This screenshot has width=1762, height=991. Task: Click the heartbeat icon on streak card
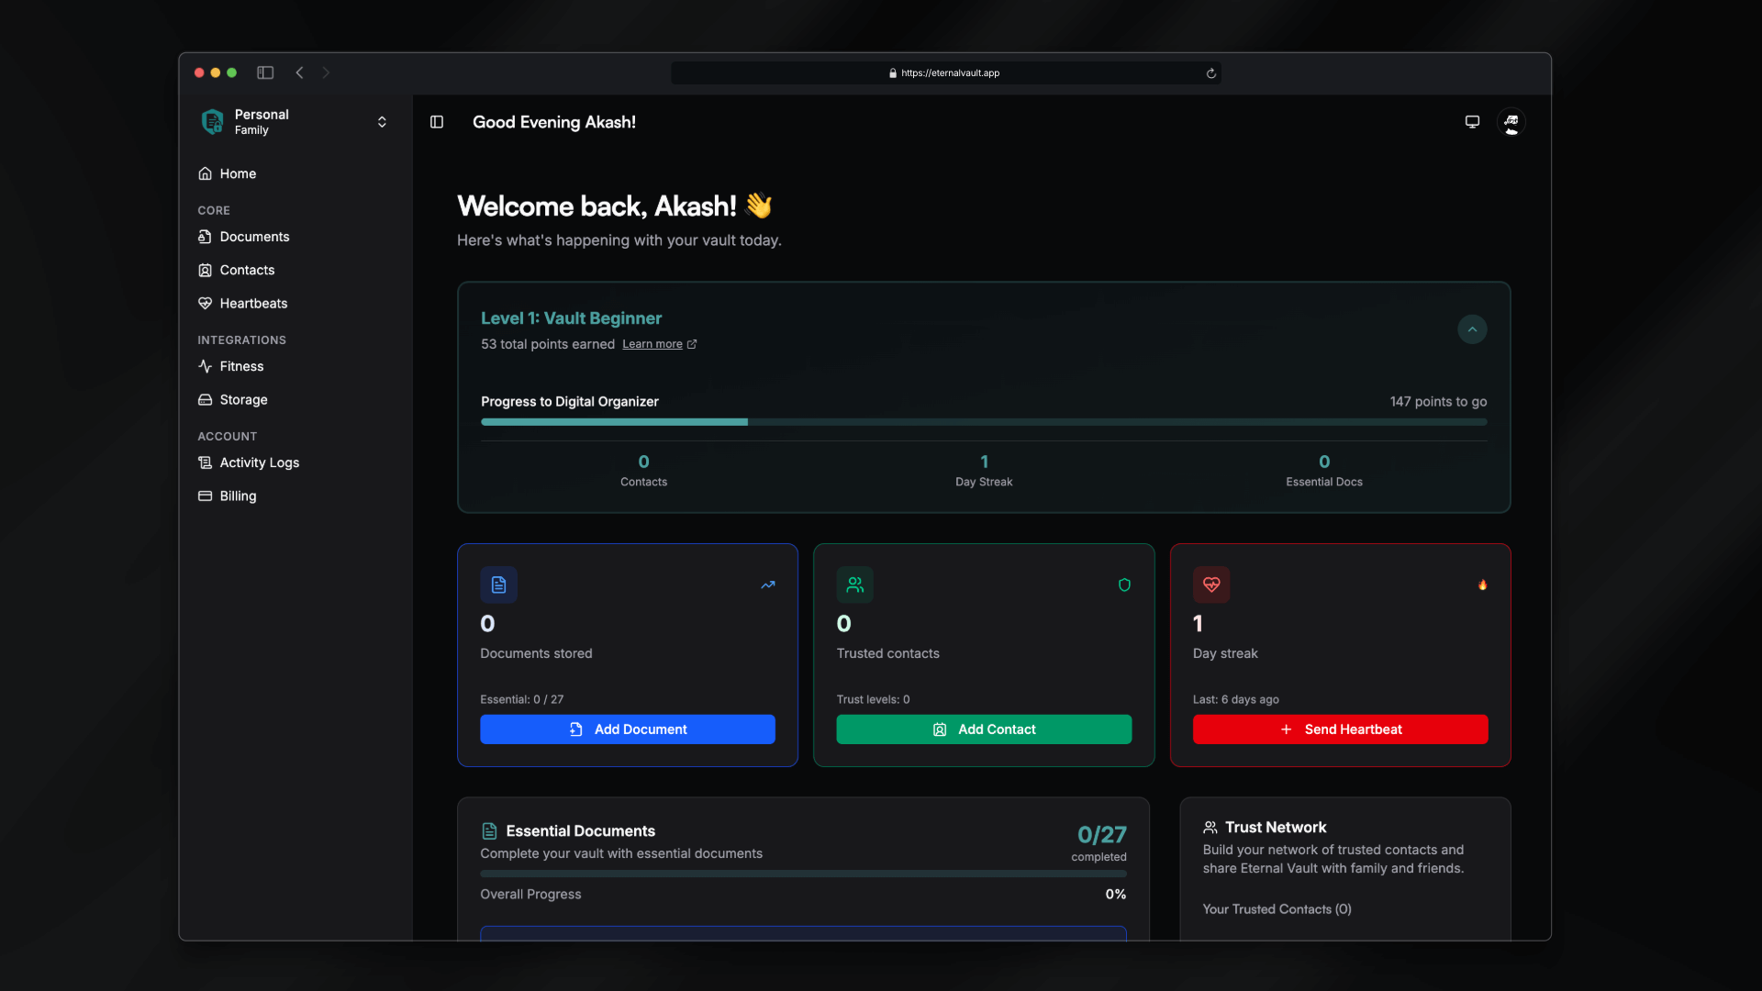coord(1211,585)
